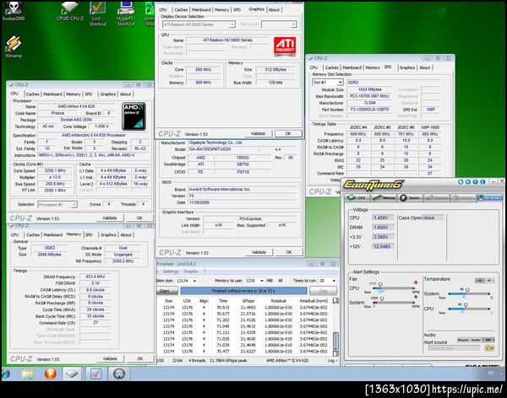The width and height of the screenshot is (507, 398).
Task: Open the Settings menu in LinX
Action: (x=171, y=272)
